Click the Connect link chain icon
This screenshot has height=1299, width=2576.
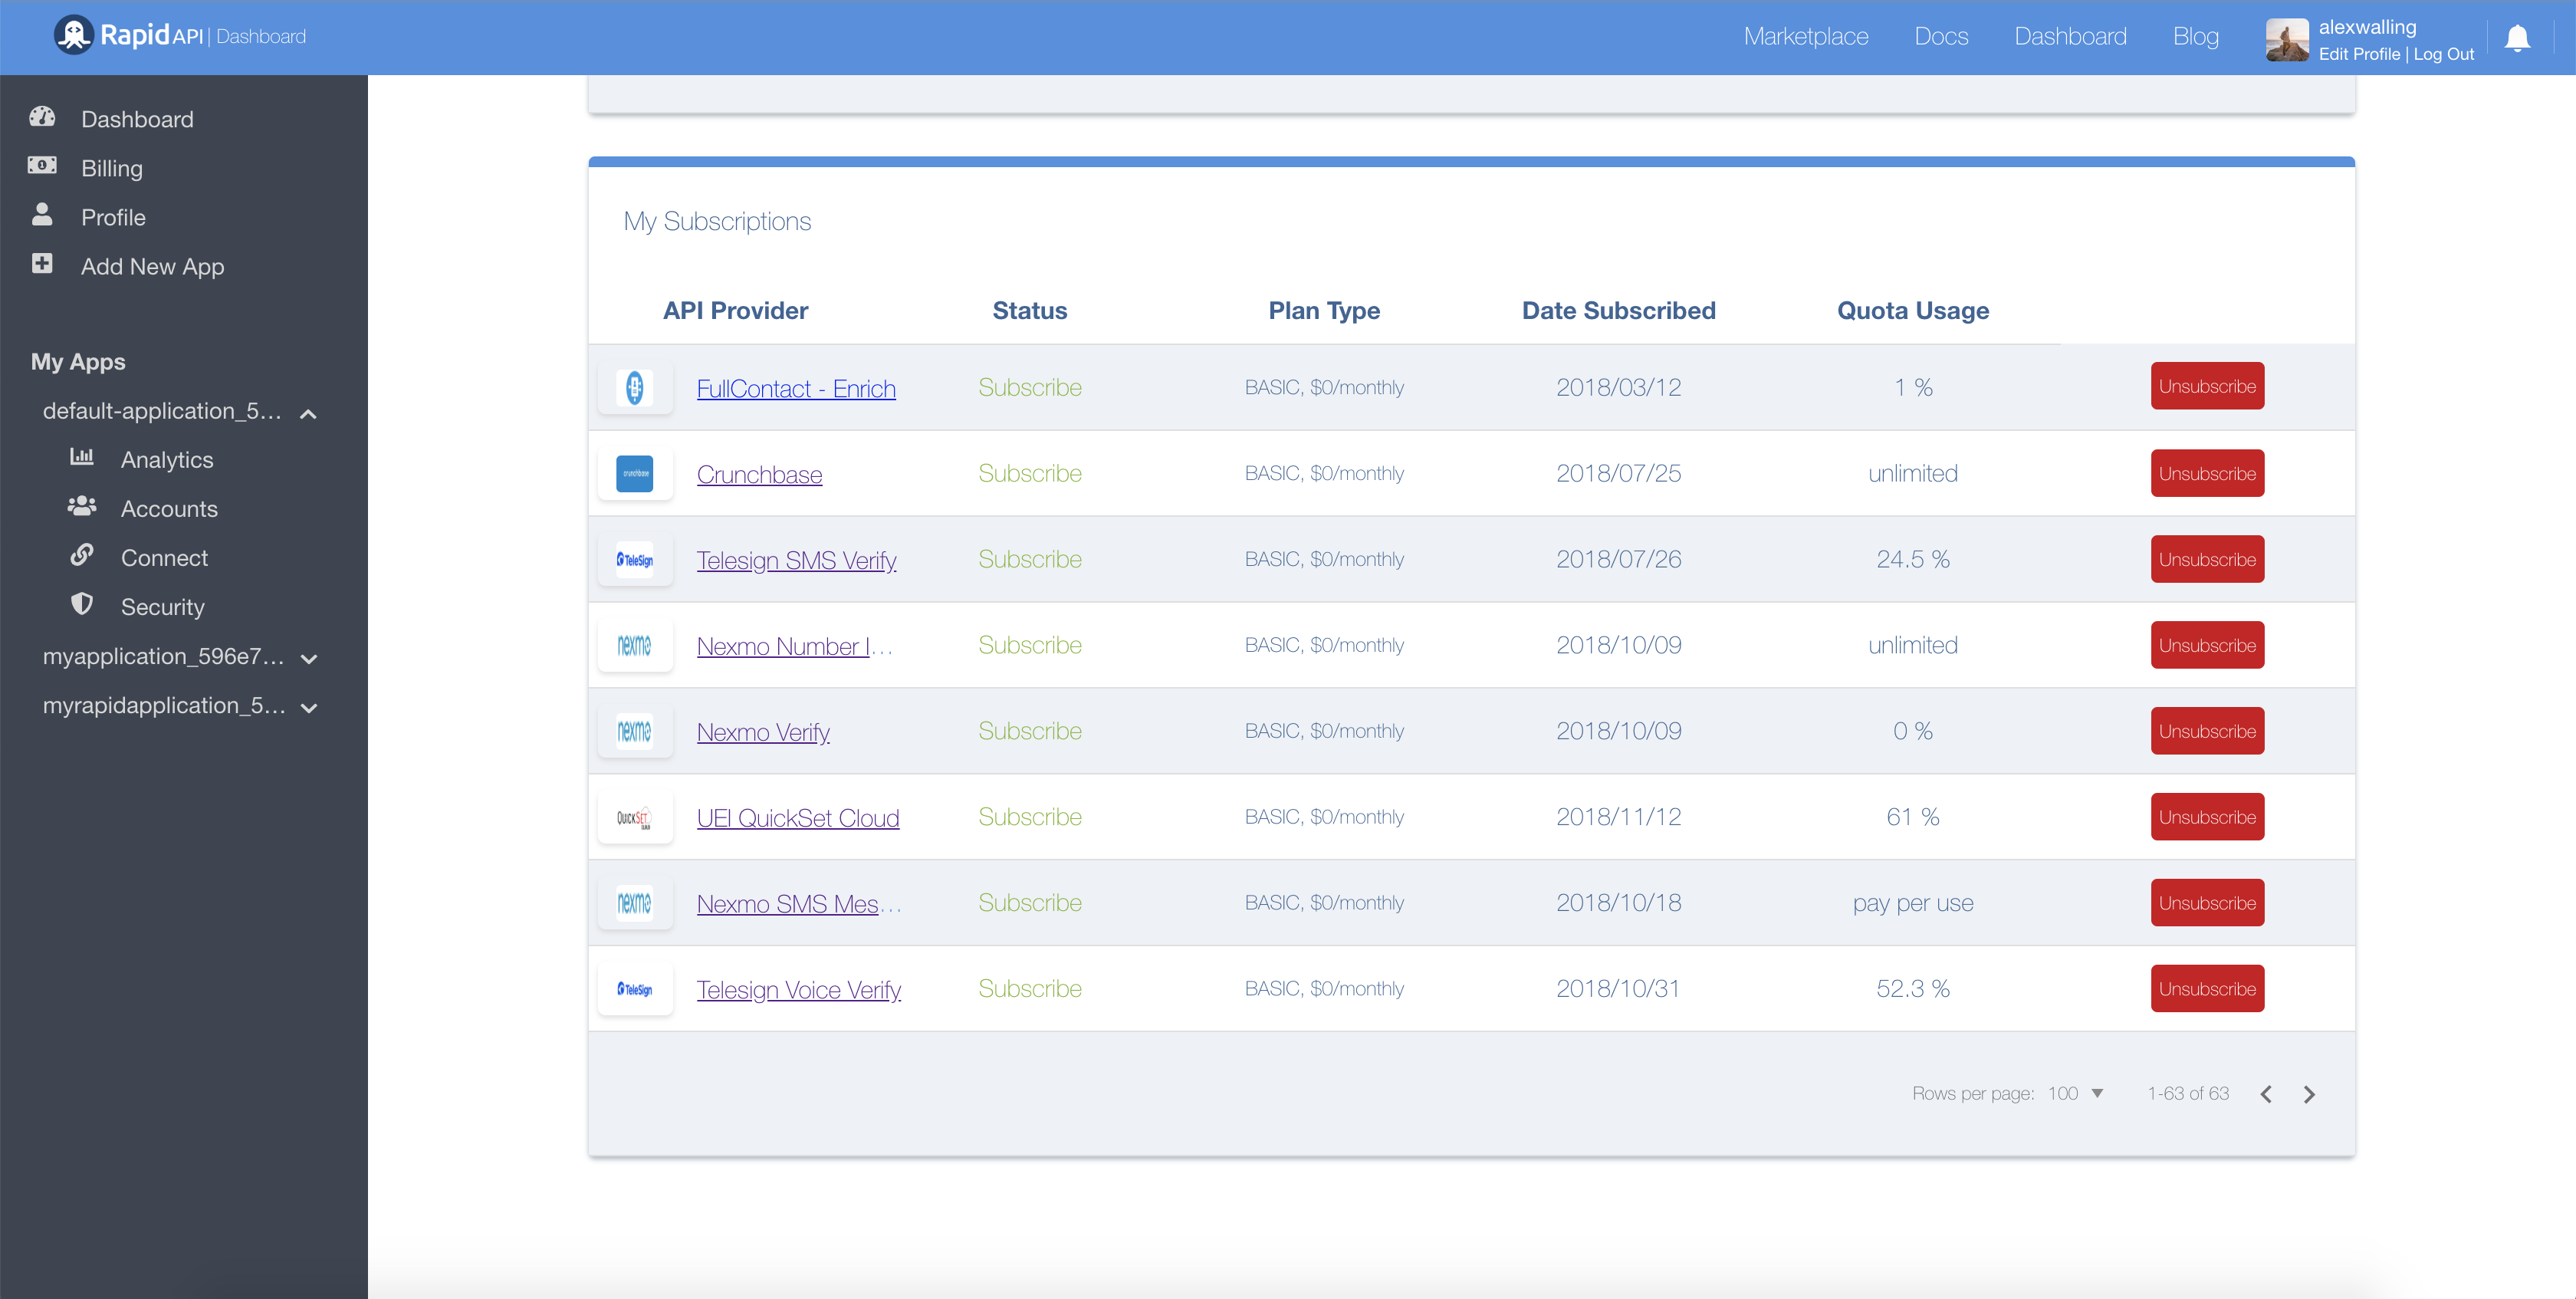82,555
